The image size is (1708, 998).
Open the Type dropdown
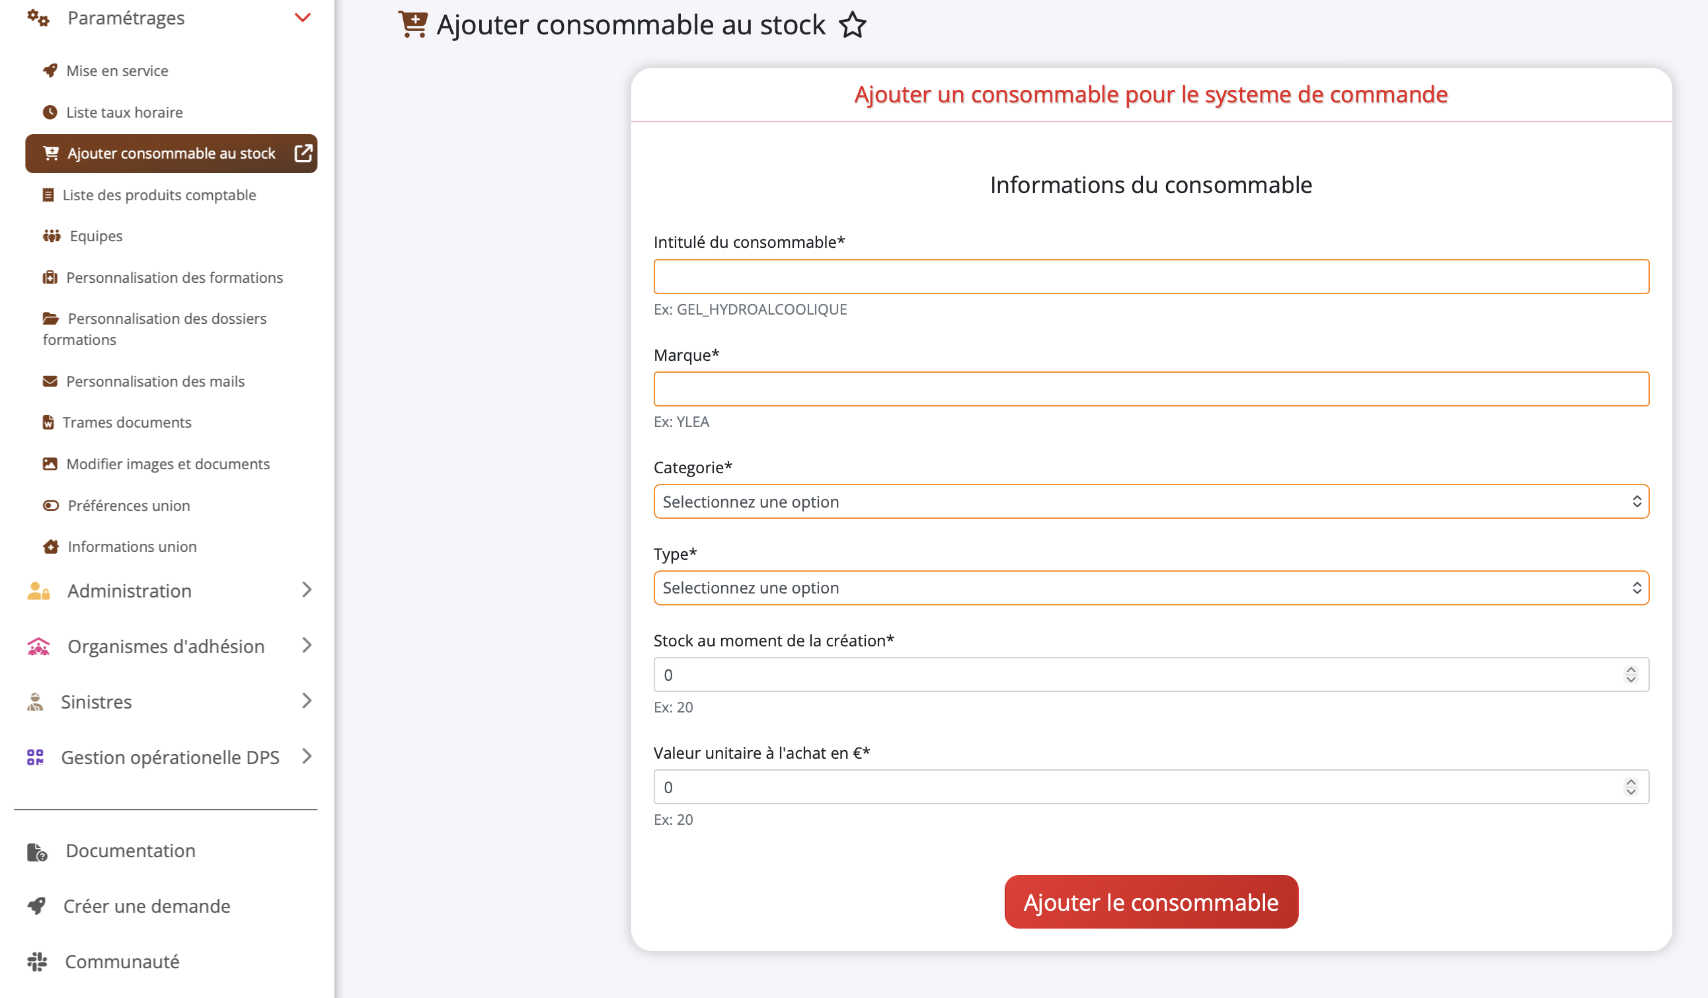(x=1150, y=588)
